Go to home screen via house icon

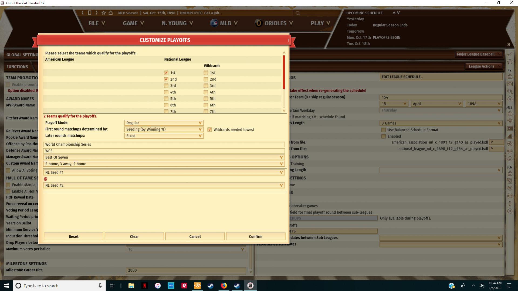point(111,13)
